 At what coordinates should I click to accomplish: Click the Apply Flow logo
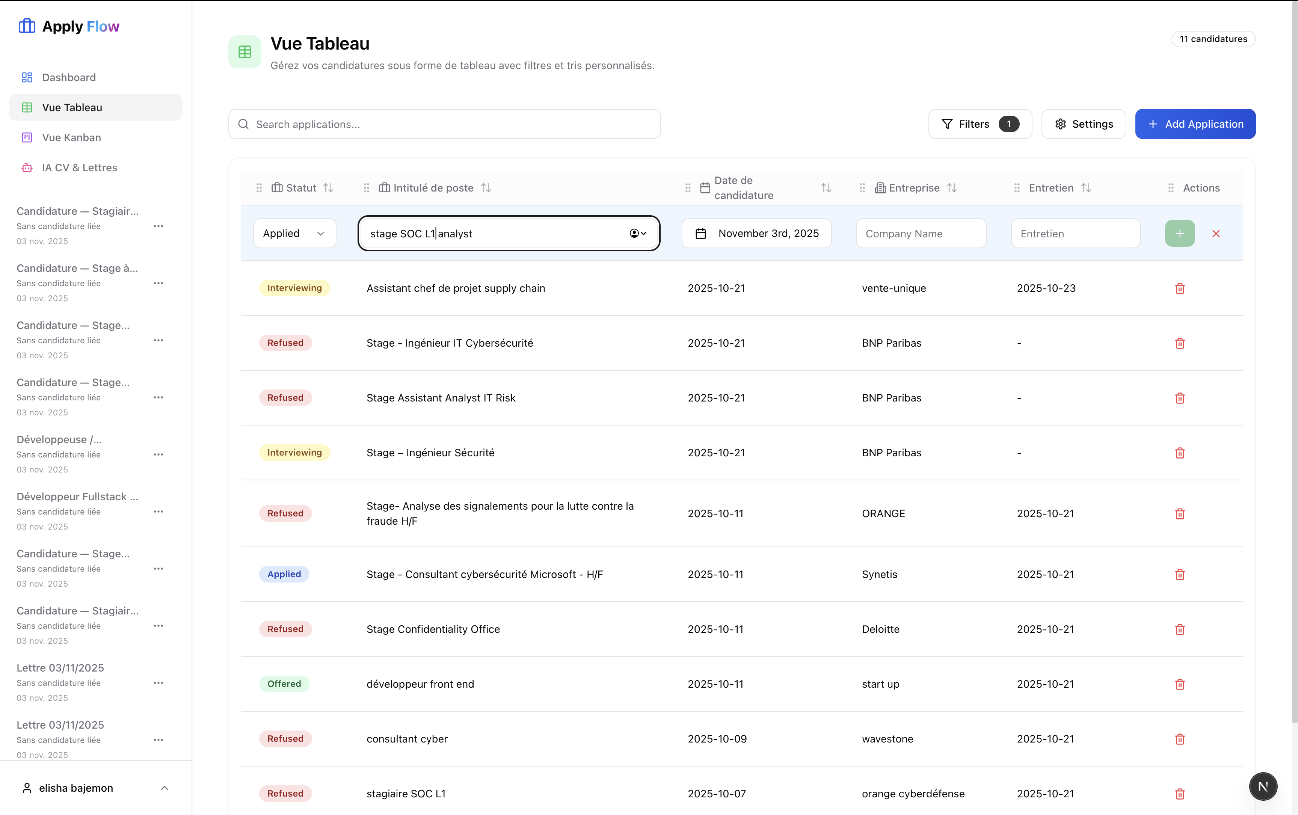69,26
